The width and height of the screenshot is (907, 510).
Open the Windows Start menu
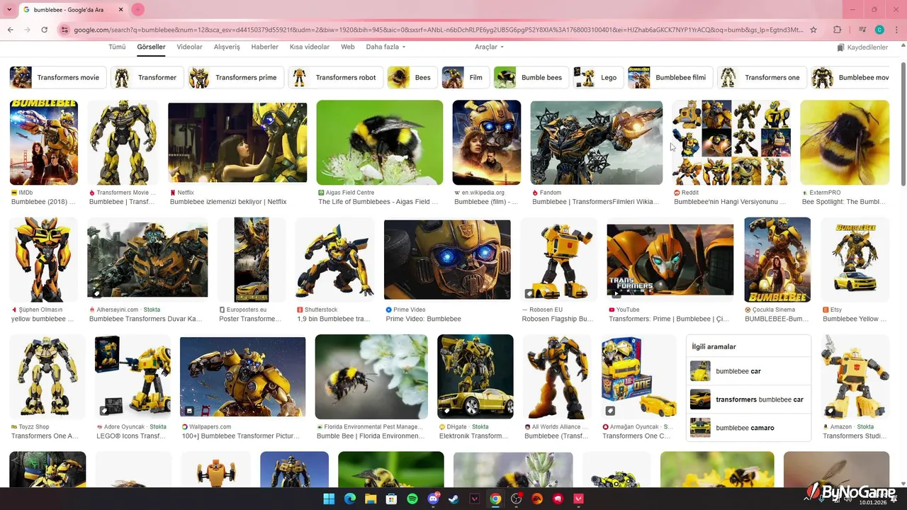pyautogui.click(x=329, y=499)
